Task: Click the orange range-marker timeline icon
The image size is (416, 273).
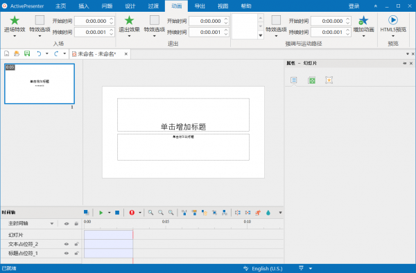Action: [194, 213]
